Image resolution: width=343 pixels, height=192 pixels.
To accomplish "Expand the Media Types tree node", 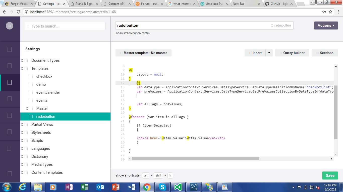I will 22,164.
